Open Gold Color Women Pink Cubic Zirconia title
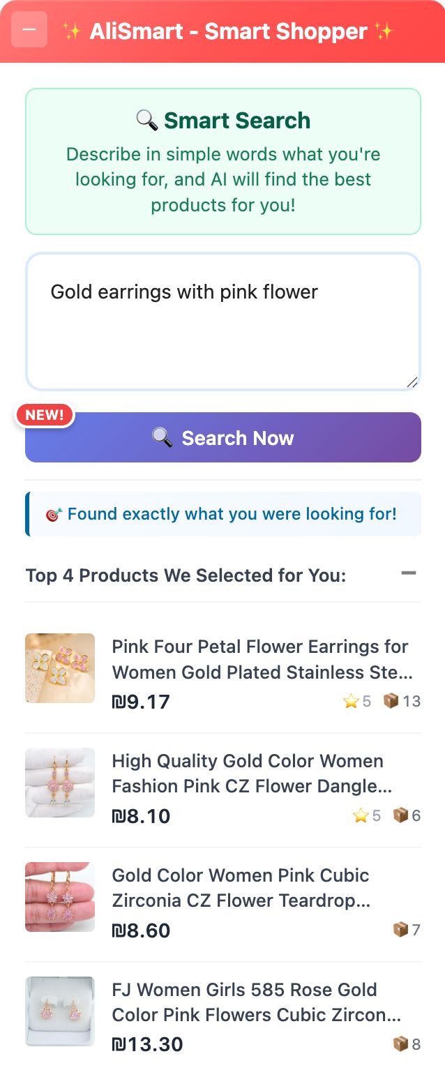Viewport: 445px width, 1070px height. [x=241, y=888]
